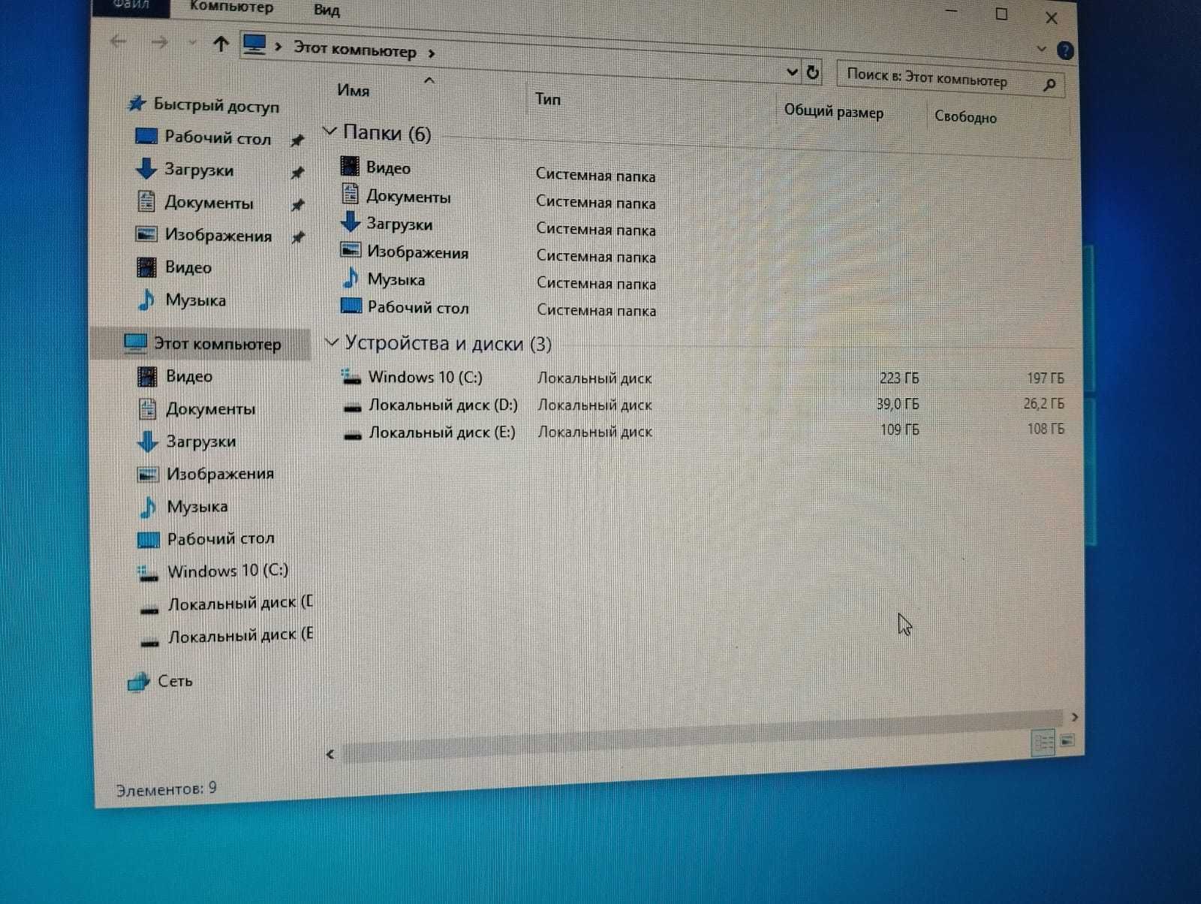The width and height of the screenshot is (1201, 904).
Task: Click the pin icon next to Изображения
Action: (x=297, y=237)
